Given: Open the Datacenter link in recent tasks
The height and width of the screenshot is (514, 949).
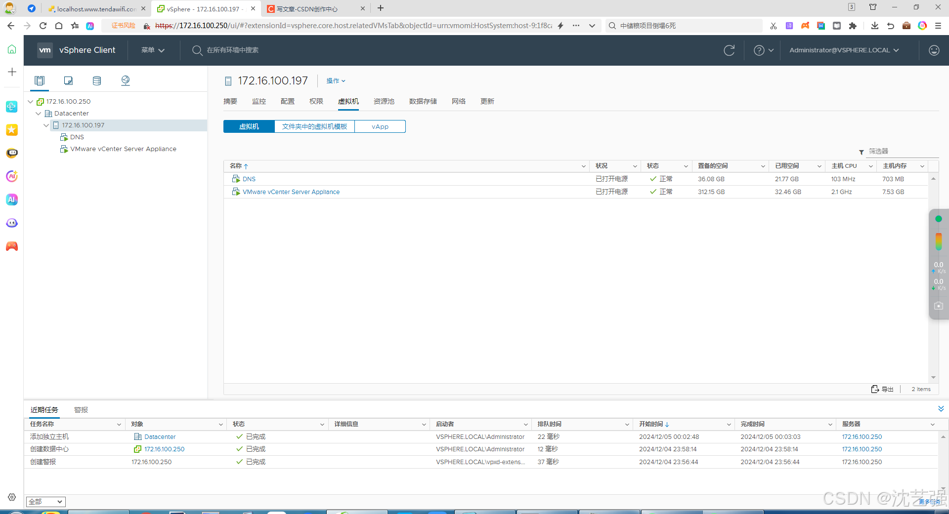Looking at the screenshot, I should pyautogui.click(x=160, y=437).
